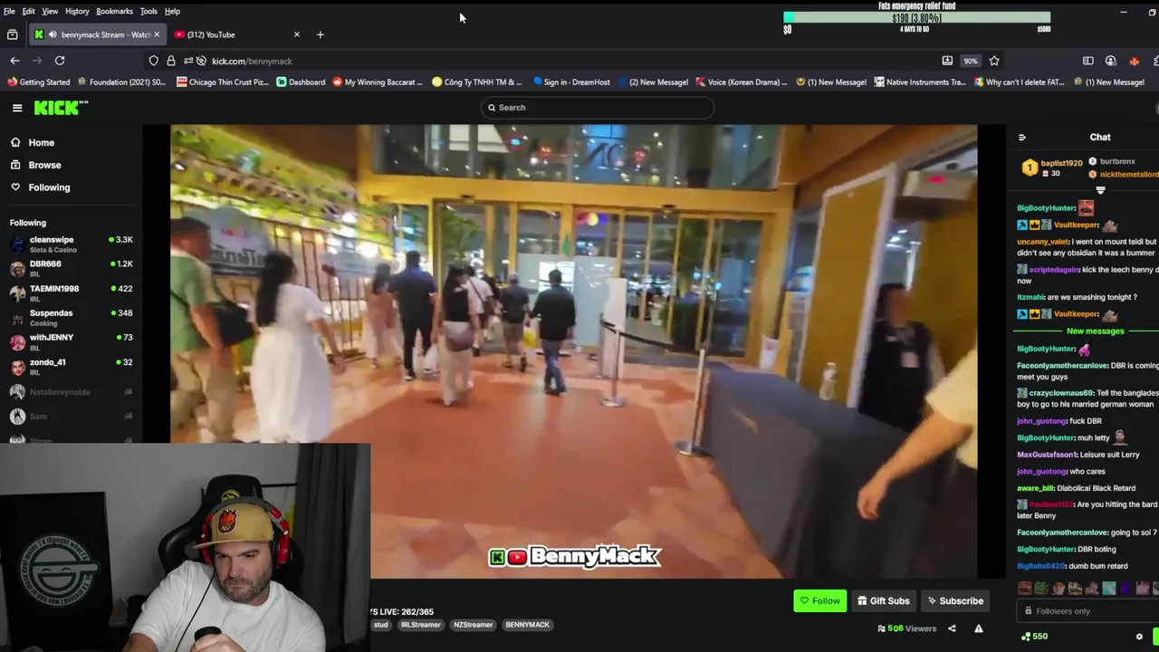Click the Followers only chat input

pyautogui.click(x=1087, y=611)
